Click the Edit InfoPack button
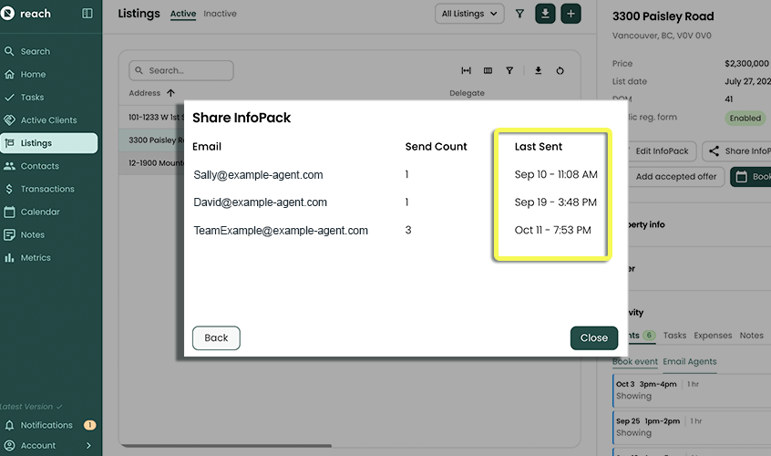 click(661, 151)
